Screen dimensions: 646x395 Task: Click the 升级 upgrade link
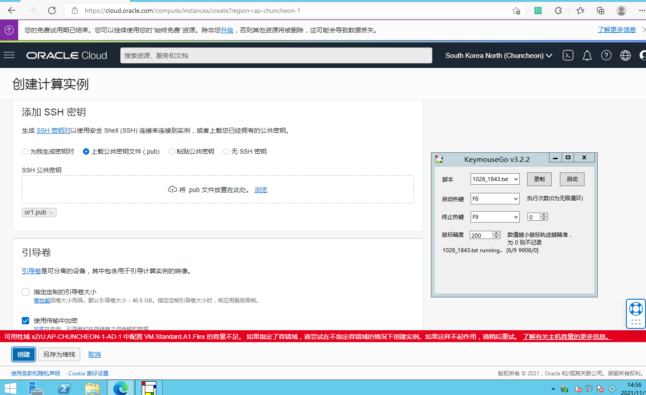pos(227,30)
